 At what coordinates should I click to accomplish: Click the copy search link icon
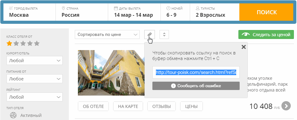[150, 34]
